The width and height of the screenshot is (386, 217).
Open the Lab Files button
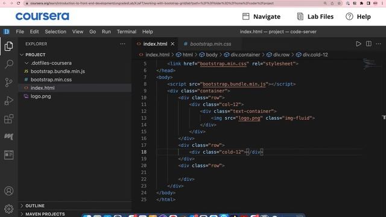(315, 16)
